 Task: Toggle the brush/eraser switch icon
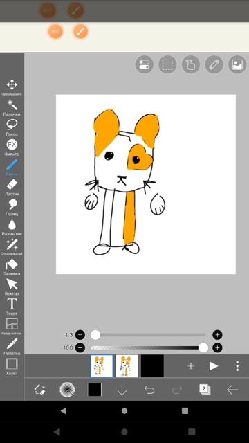pos(40,390)
